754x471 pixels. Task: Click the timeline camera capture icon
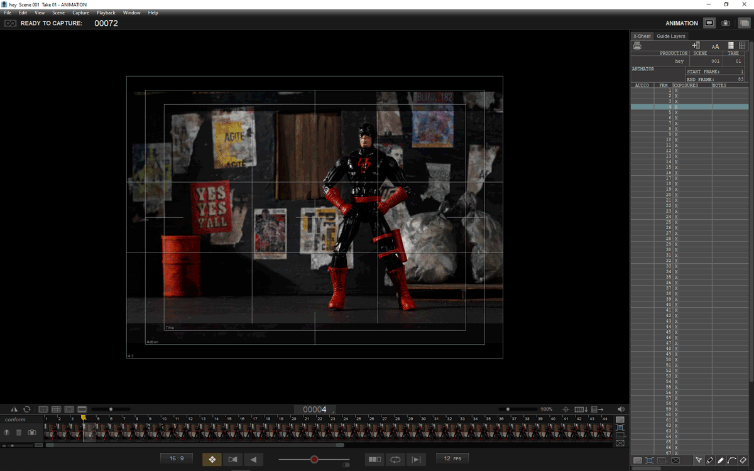tap(32, 432)
